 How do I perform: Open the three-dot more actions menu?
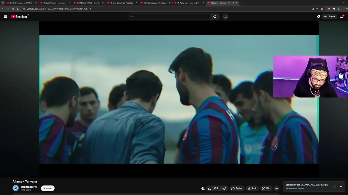pos(276,188)
